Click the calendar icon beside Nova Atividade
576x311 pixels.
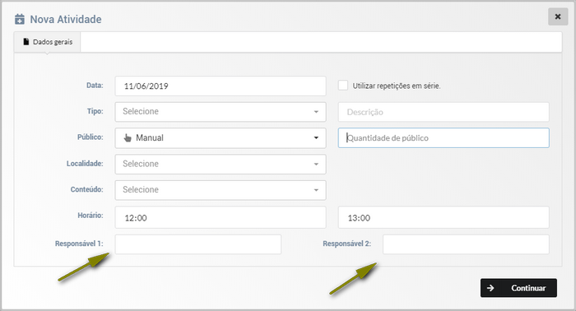(20, 19)
